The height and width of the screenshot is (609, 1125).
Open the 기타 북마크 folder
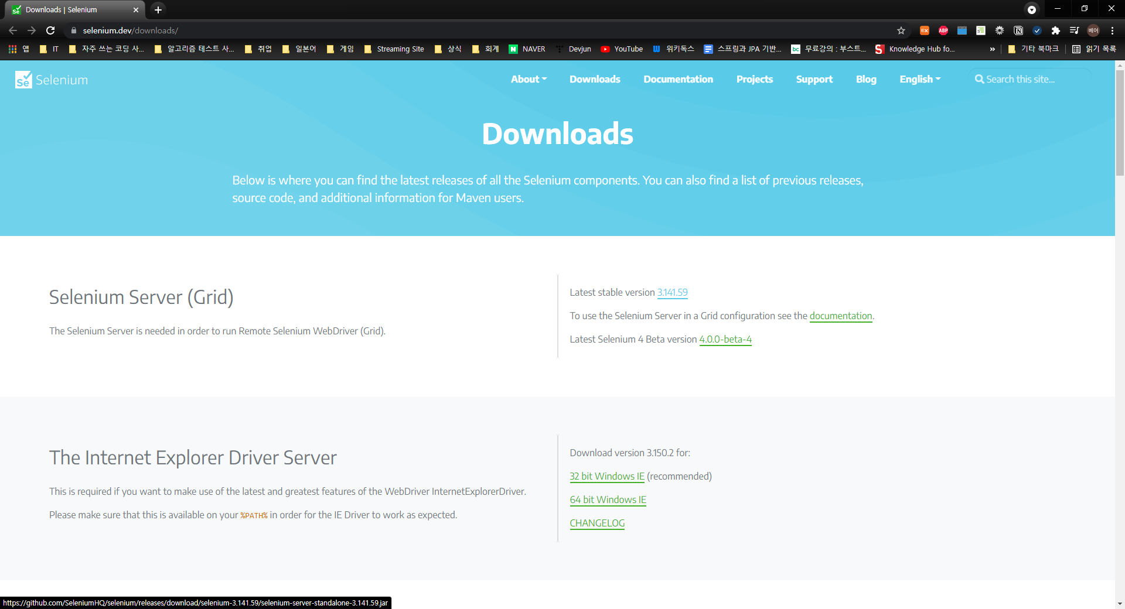[1033, 49]
